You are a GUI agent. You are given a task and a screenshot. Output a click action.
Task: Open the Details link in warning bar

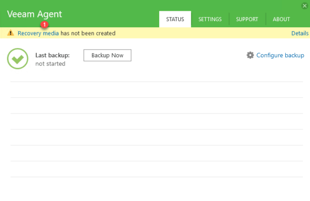click(x=300, y=33)
